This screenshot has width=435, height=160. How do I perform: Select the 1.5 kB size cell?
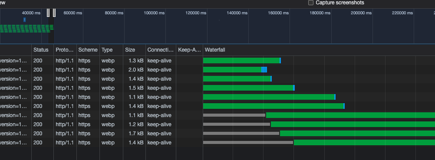(x=134, y=88)
